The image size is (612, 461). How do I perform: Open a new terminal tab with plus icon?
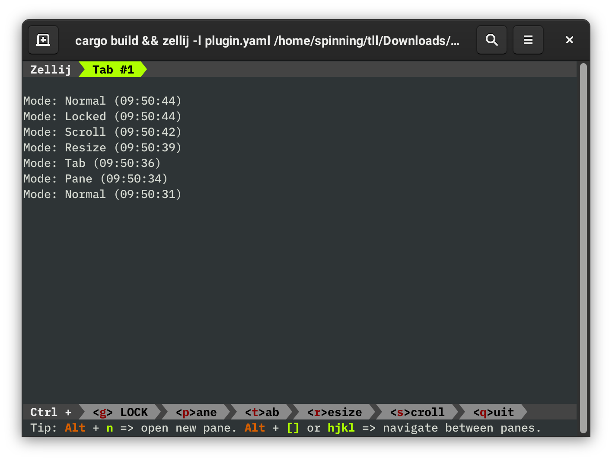pyautogui.click(x=43, y=40)
